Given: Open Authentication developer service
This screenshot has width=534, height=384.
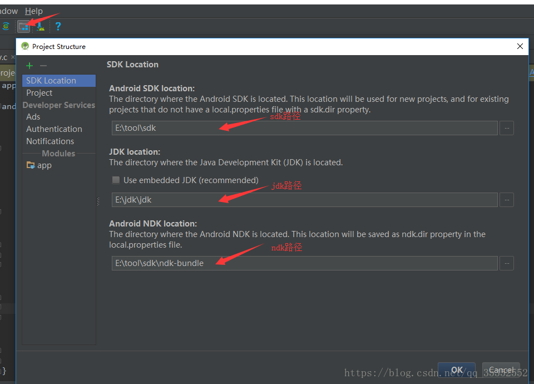Looking at the screenshot, I should pos(59,129).
